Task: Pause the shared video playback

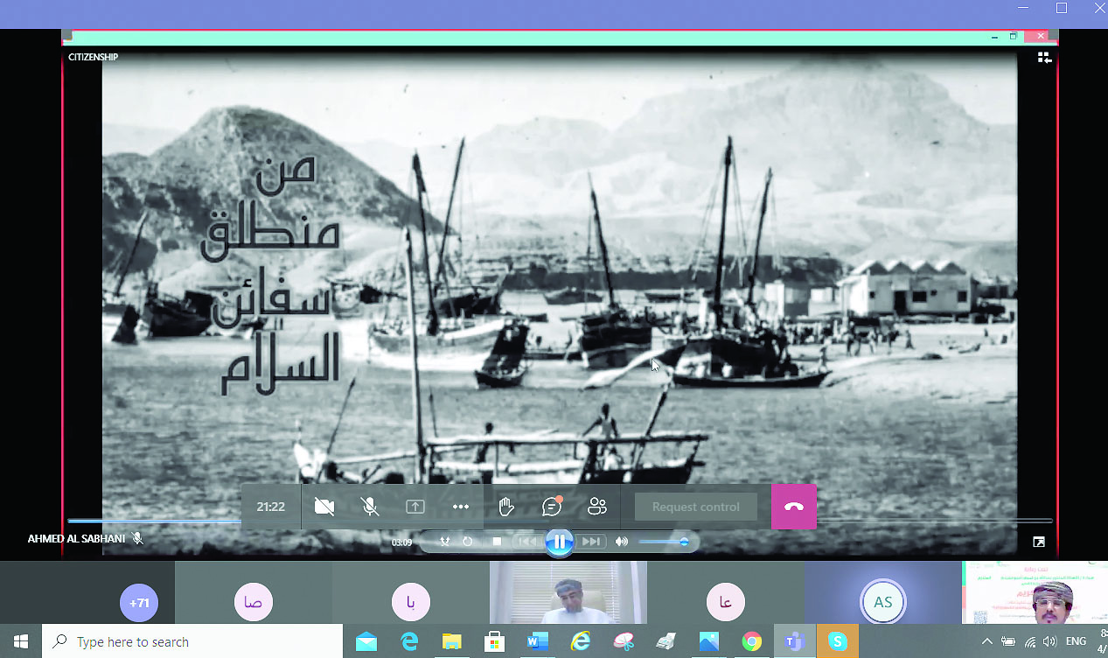Action: pos(559,542)
